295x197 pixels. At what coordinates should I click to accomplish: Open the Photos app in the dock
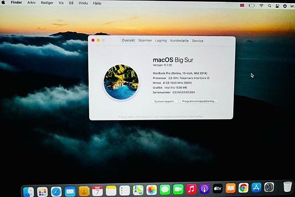point(151,190)
